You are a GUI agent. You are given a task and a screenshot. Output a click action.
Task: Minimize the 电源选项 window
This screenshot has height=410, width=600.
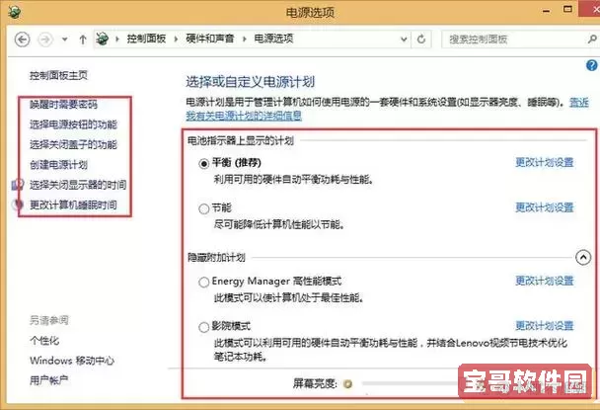547,11
